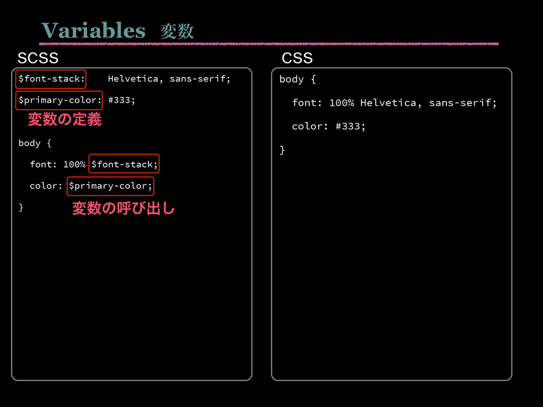Click the closing brace in the SCSS panel
This screenshot has width=543, height=407.
(21, 208)
